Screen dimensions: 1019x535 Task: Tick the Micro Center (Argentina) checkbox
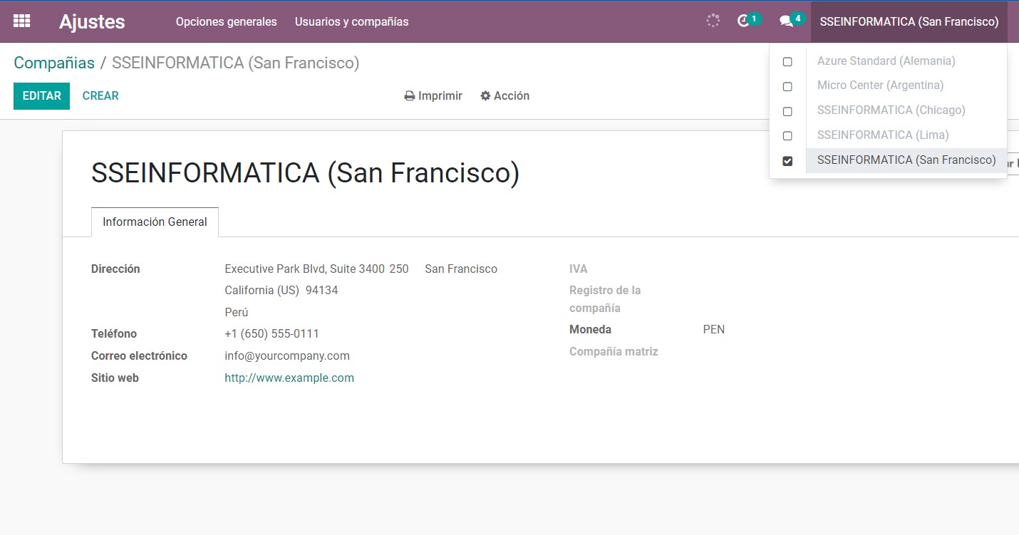pos(787,87)
